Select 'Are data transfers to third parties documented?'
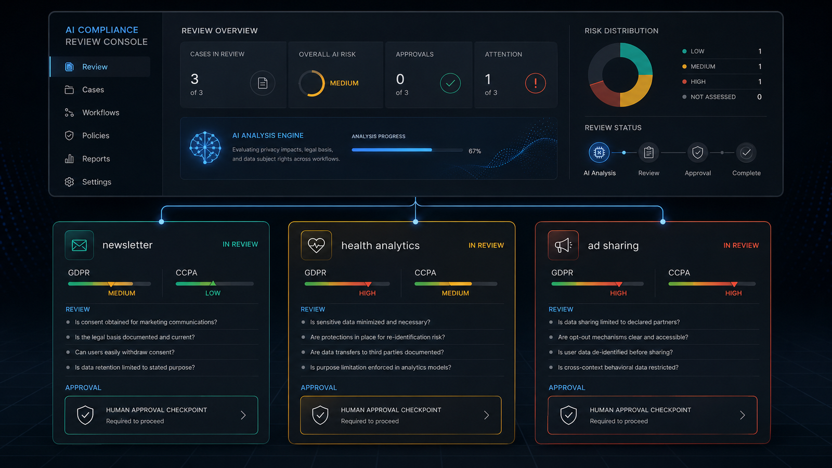832x468 pixels. 377,353
